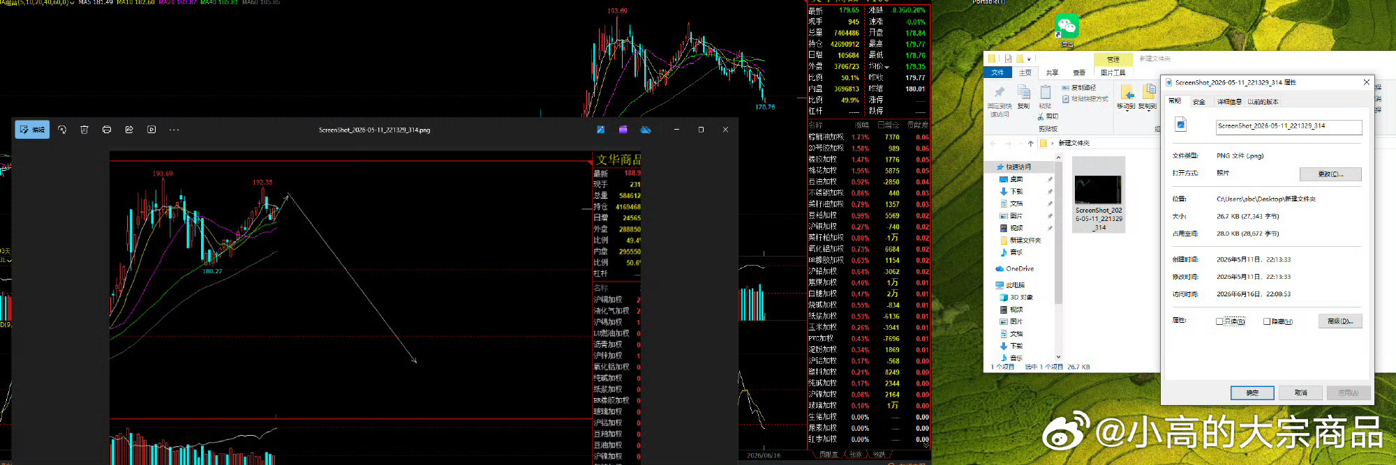
Task: Click the 取消 button in properties dialog
Action: (x=1300, y=393)
